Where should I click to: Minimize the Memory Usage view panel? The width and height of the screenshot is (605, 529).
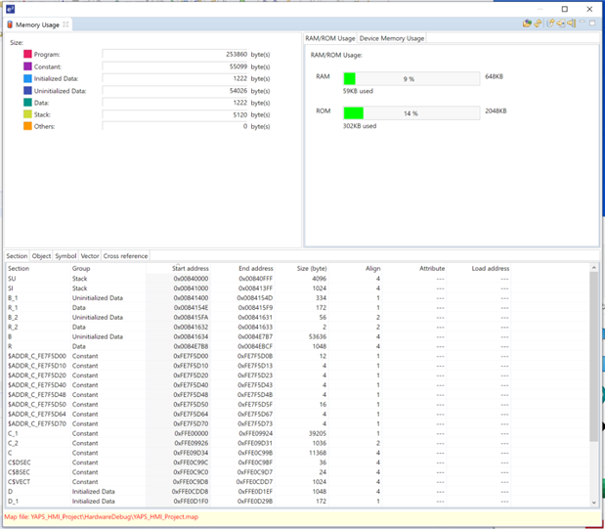point(583,23)
